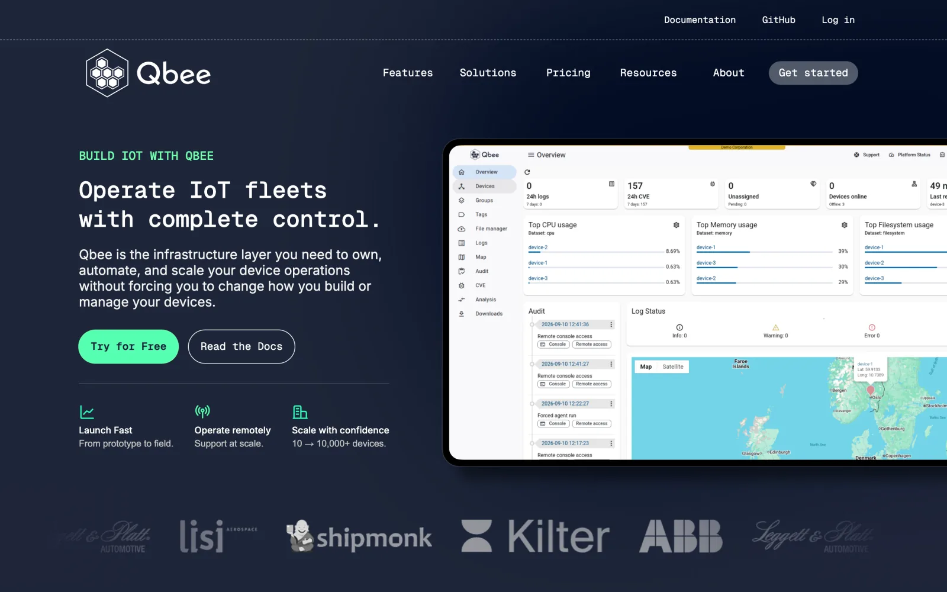
Task: Click the Platform Status gauge icon
Action: [x=891, y=155]
